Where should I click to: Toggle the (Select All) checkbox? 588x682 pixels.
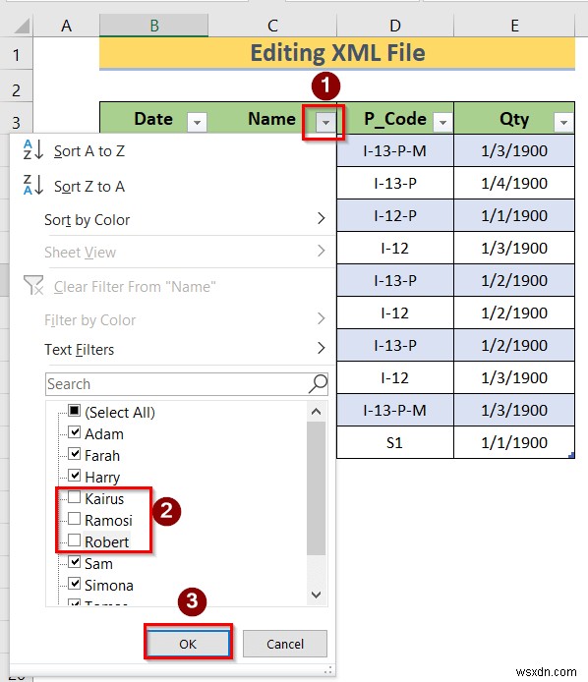(x=75, y=410)
